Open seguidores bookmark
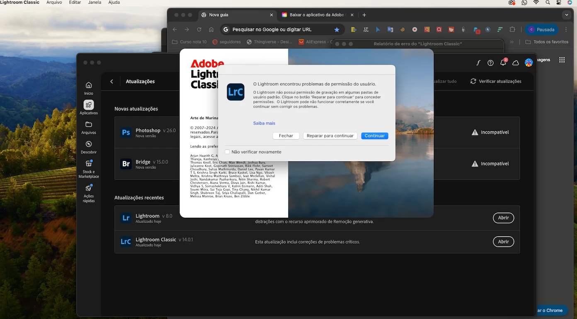Image resolution: width=577 pixels, height=319 pixels. point(227,42)
